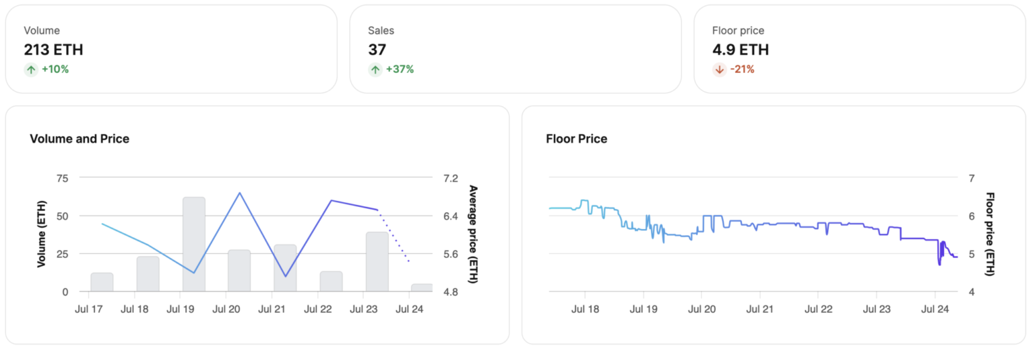Click the 4.9 ETH floor price value
The height and width of the screenshot is (349, 1035).
coord(740,50)
